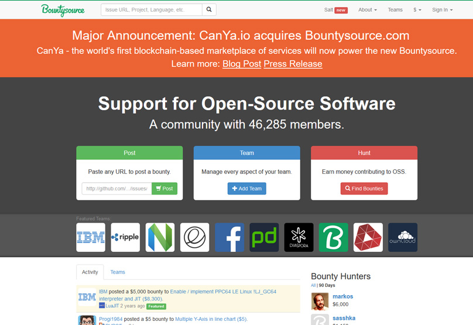This screenshot has width=473, height=325.
Task: Open Salt in the navigation bar
Action: [x=328, y=9]
